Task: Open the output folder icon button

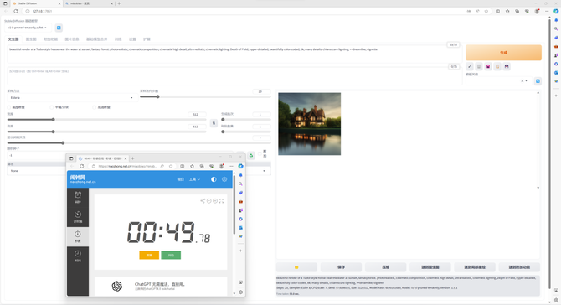Action: point(296,267)
